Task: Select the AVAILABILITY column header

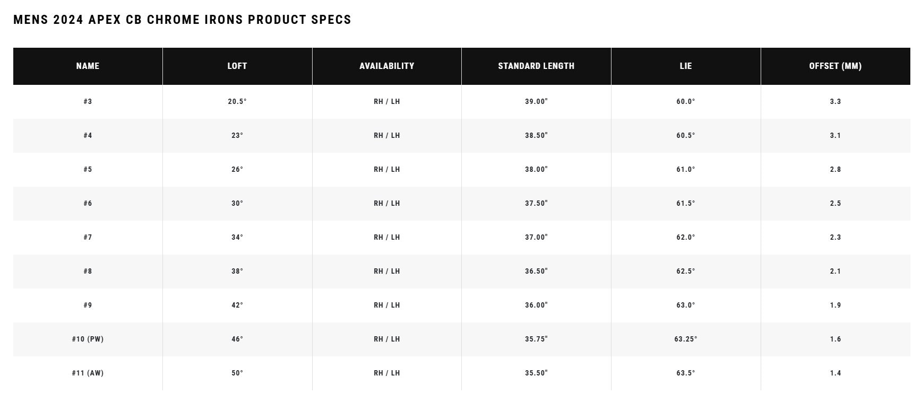Action: 387,66
